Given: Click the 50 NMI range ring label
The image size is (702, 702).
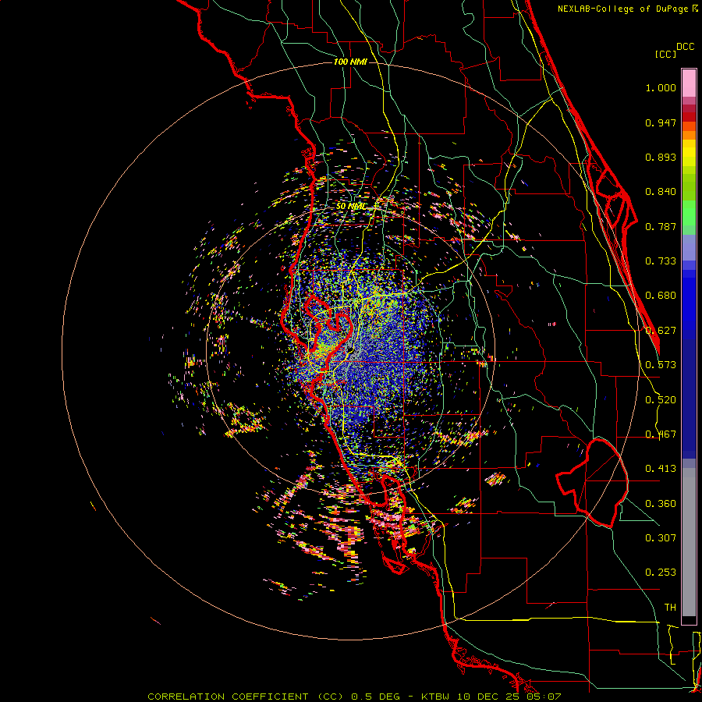Looking at the screenshot, I should click(350, 207).
